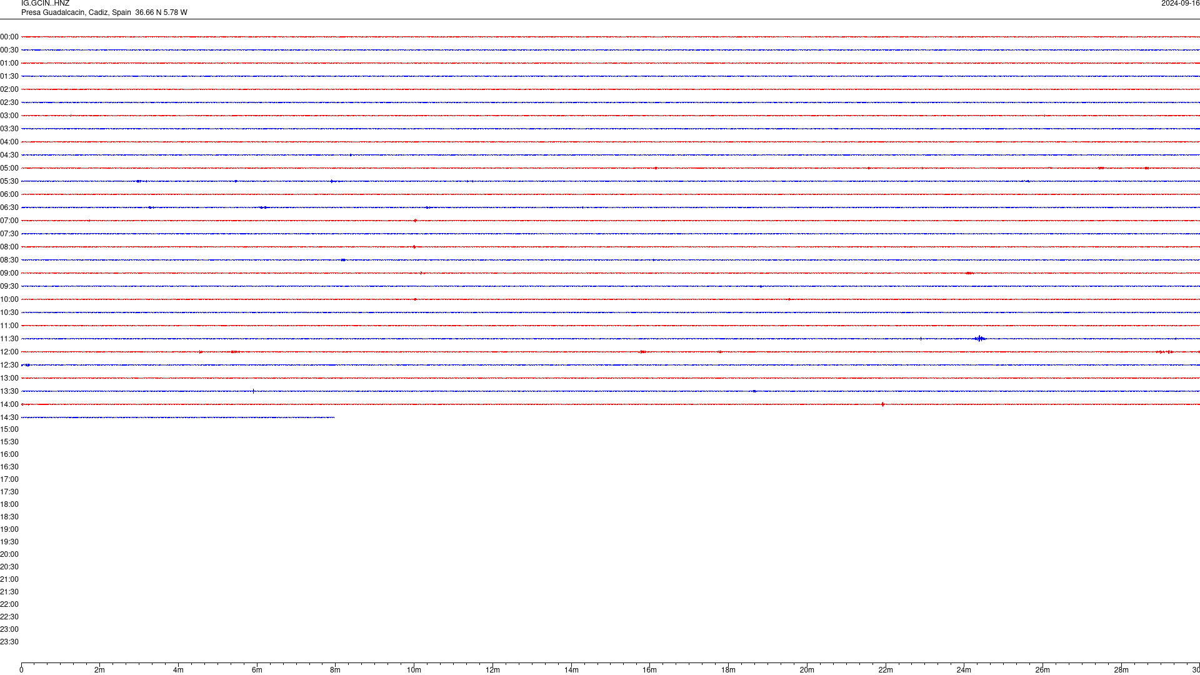Select the 08:00 time row label

9,247
